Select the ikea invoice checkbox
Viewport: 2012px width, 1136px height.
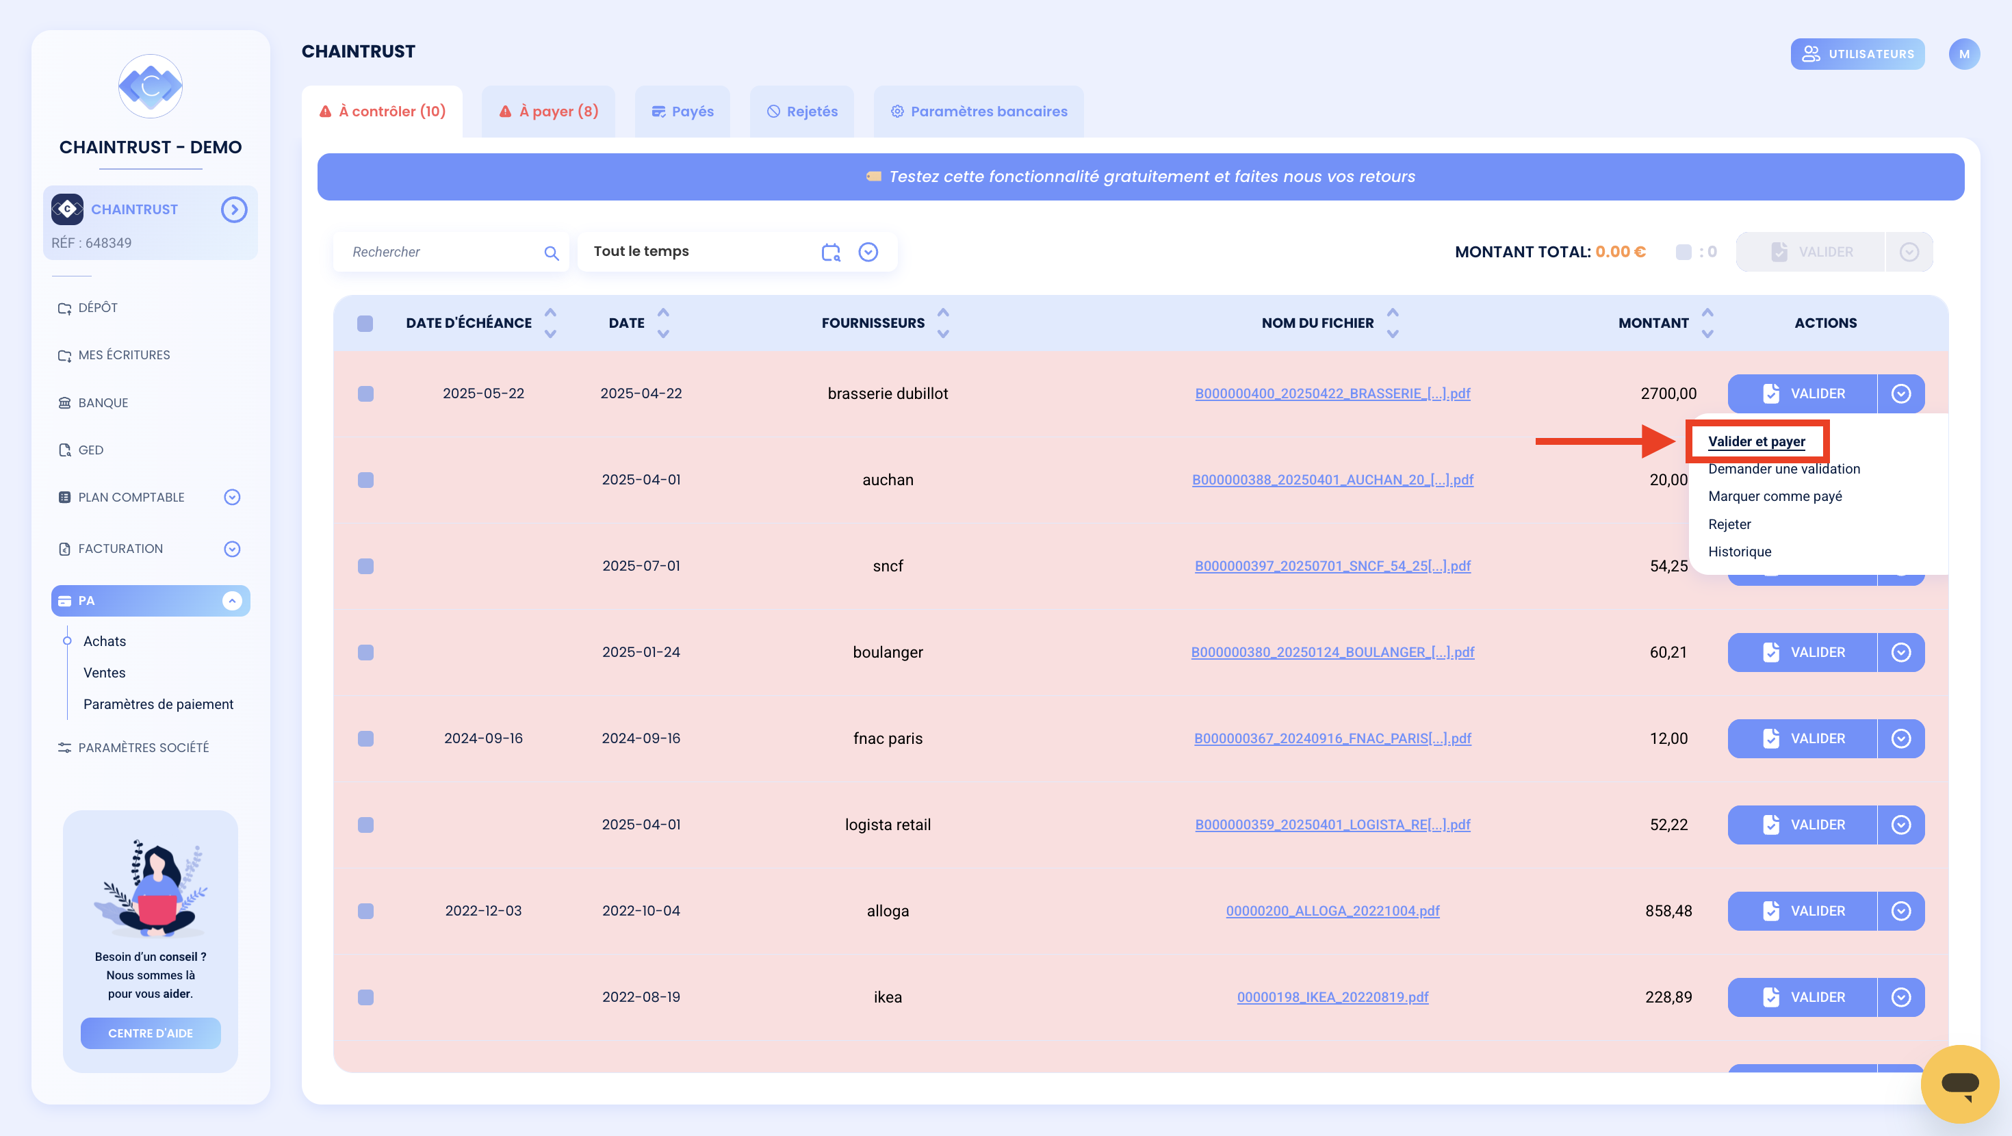point(365,997)
